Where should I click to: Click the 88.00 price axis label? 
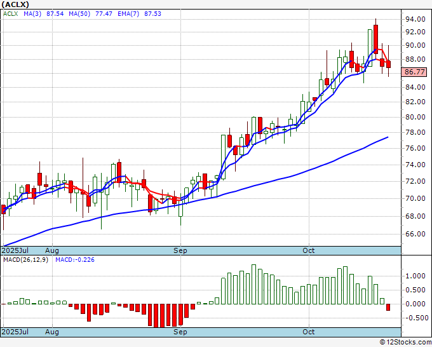coord(415,59)
